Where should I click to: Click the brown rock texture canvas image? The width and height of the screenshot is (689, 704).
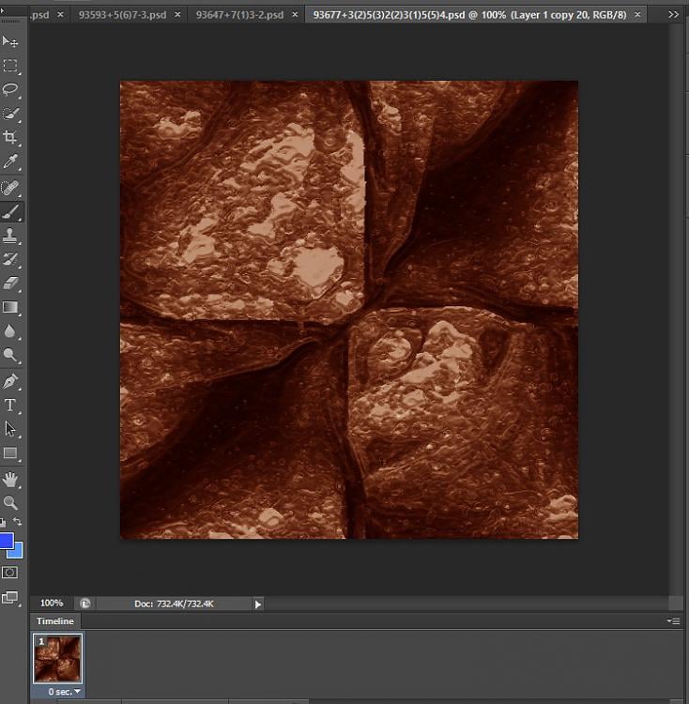click(349, 310)
